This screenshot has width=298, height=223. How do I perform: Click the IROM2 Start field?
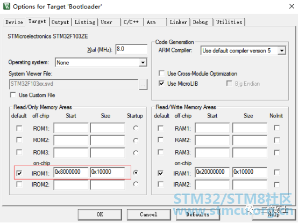click(x=71, y=185)
